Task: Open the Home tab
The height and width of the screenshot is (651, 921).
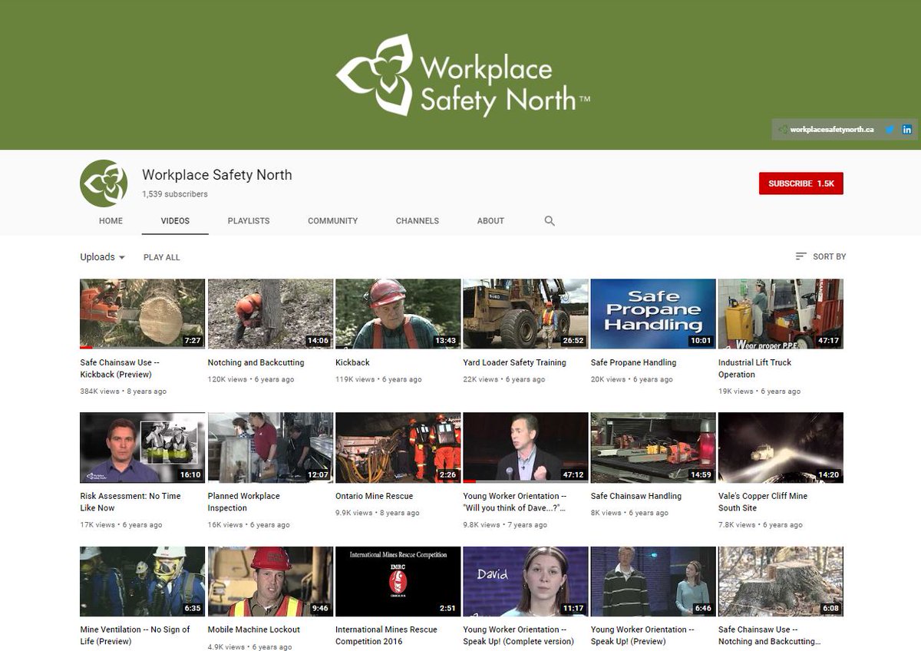Action: tap(111, 220)
